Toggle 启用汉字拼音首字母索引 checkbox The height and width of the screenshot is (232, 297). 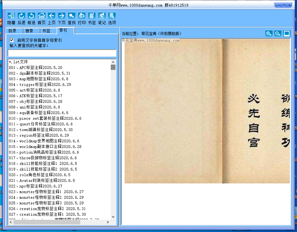tap(12, 40)
